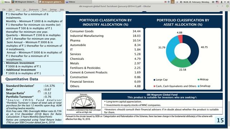This screenshot has width=230, height=129.
Task: Click the Fertilisers & Pesticides row
Action: (x=105, y=68)
